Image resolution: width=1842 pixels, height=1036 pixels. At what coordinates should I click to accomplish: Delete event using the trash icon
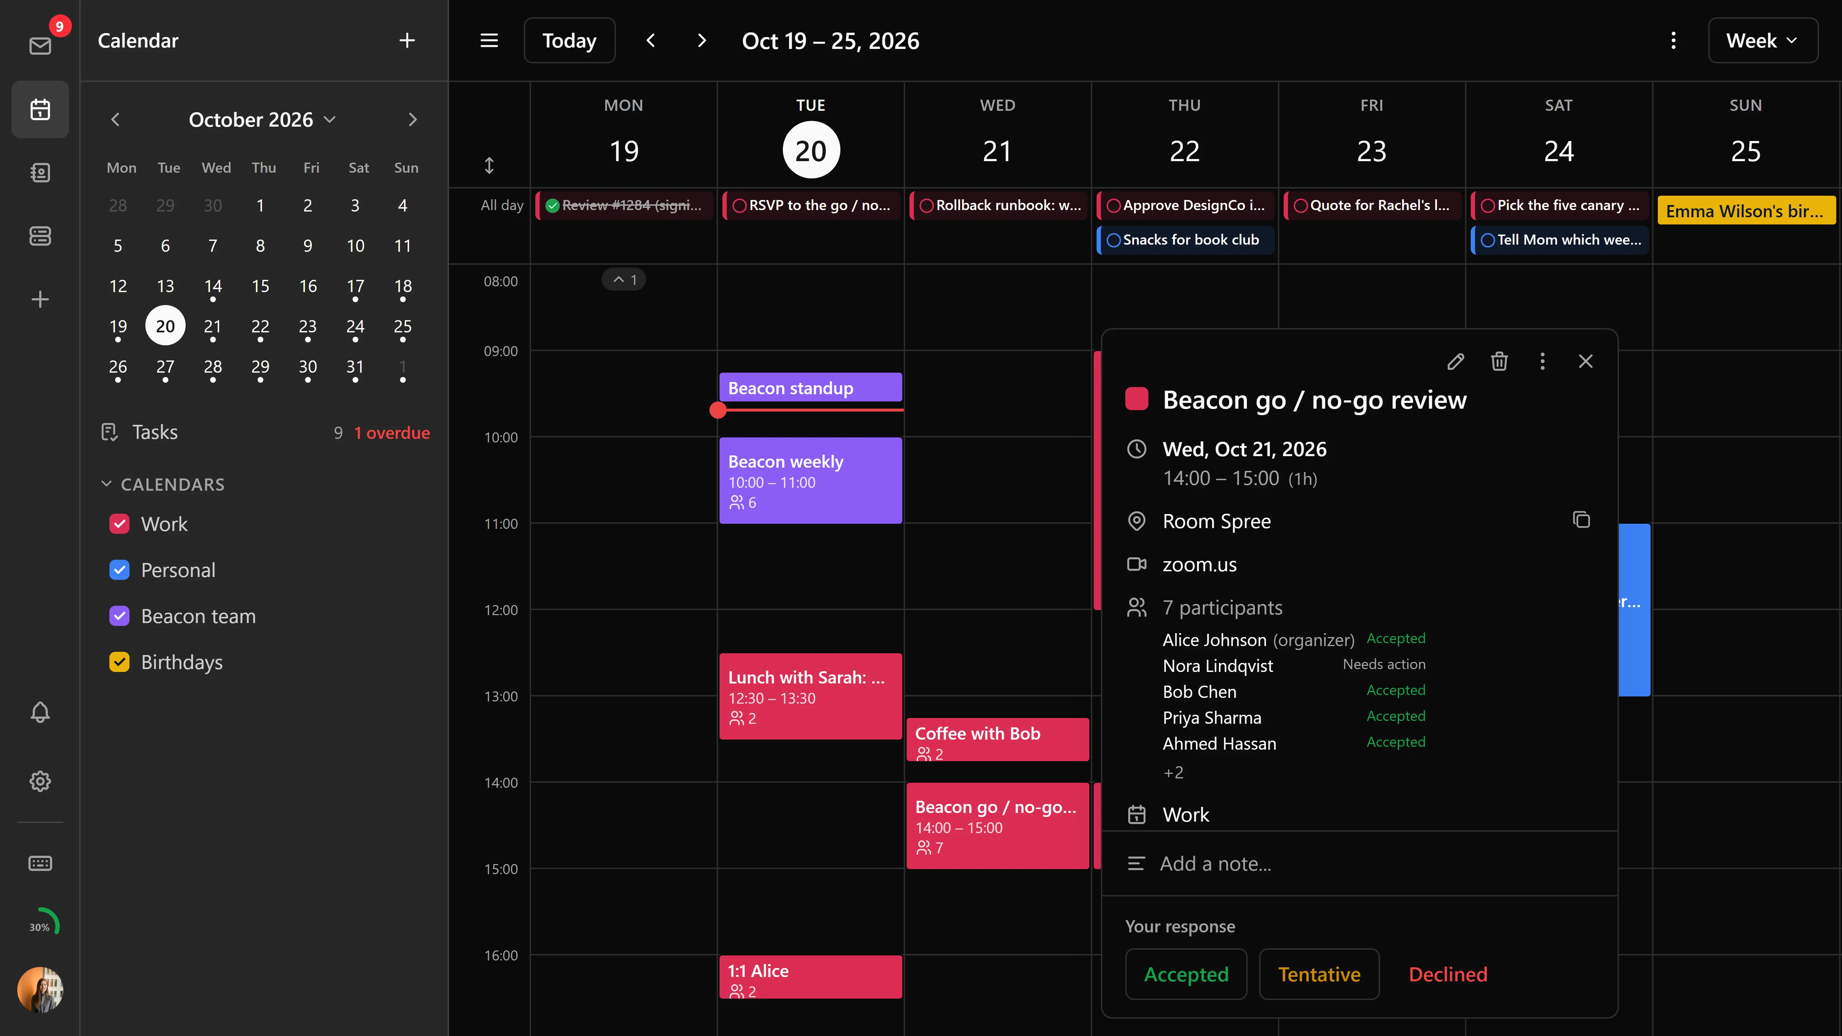1499,362
